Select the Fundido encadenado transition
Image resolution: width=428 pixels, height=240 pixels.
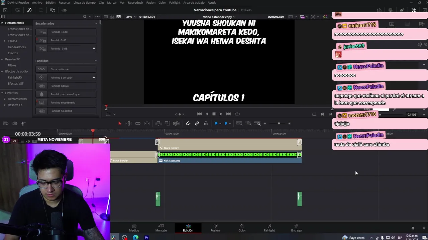point(66,102)
